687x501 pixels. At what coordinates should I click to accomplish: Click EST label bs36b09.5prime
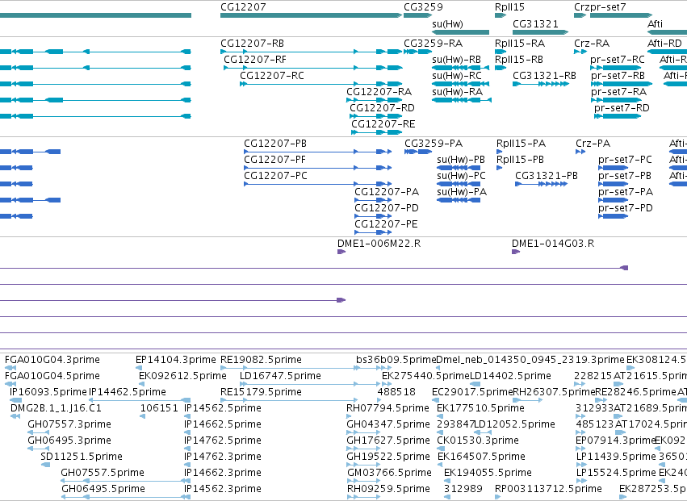point(396,360)
